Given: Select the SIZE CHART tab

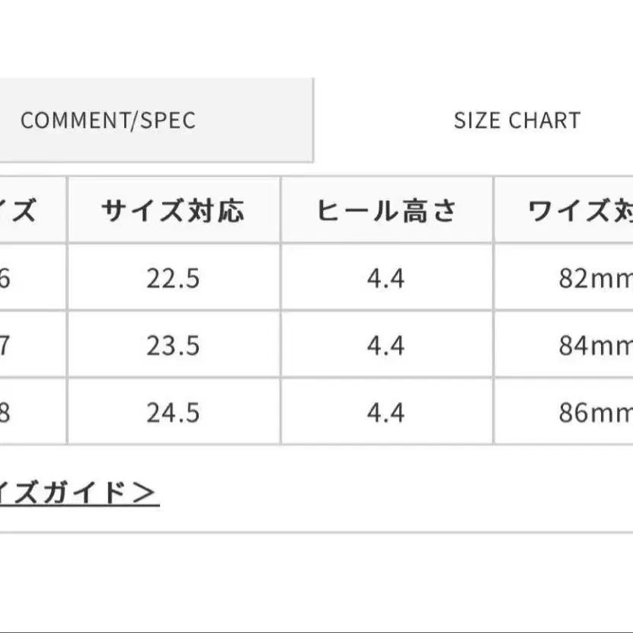Looking at the screenshot, I should click(x=516, y=120).
